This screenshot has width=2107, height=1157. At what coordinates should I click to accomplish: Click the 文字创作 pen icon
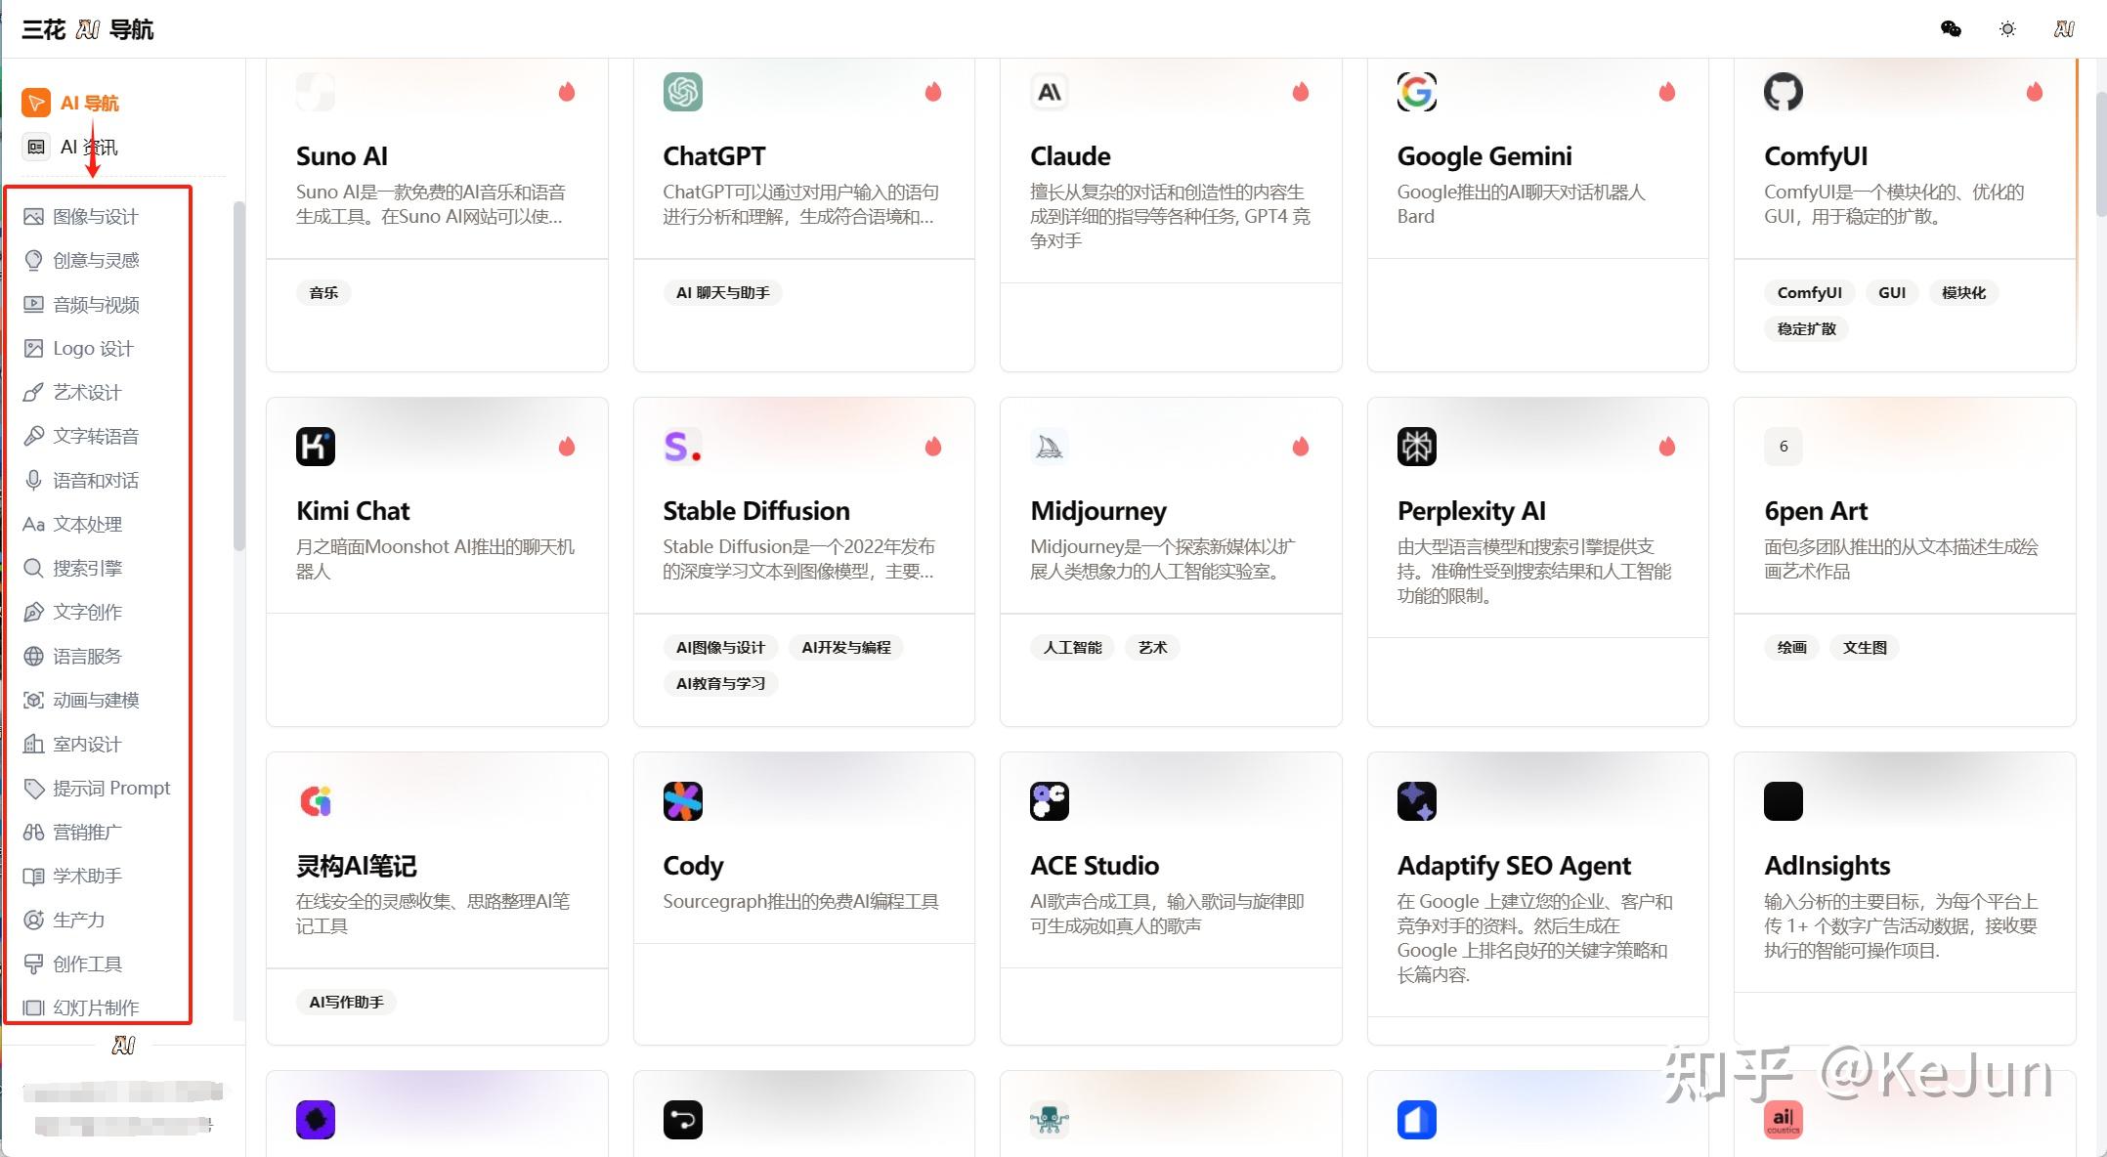point(33,612)
